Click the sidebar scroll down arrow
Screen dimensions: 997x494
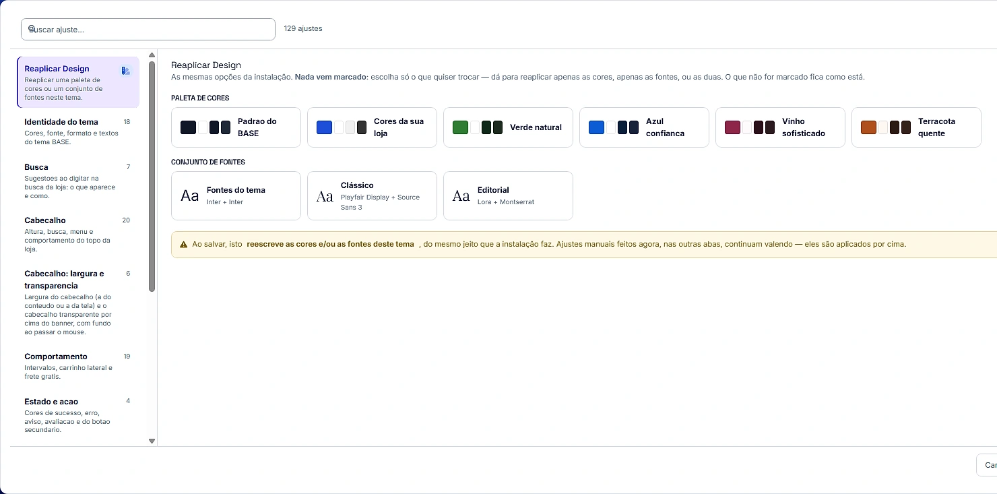[152, 441]
